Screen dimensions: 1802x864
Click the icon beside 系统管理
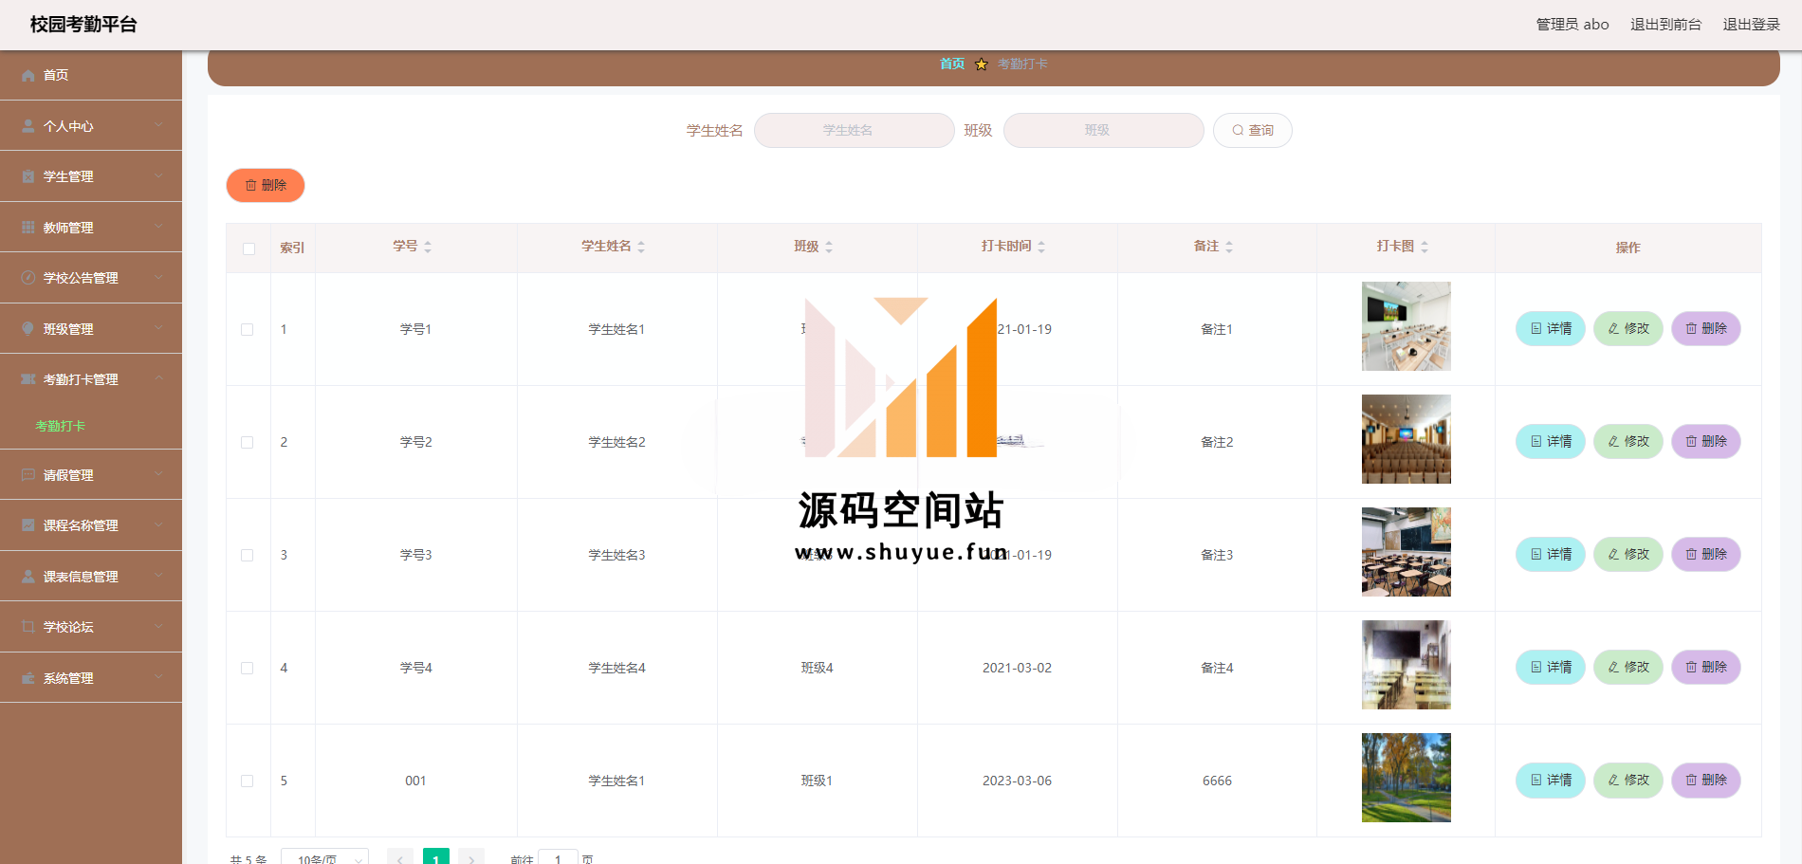28,678
